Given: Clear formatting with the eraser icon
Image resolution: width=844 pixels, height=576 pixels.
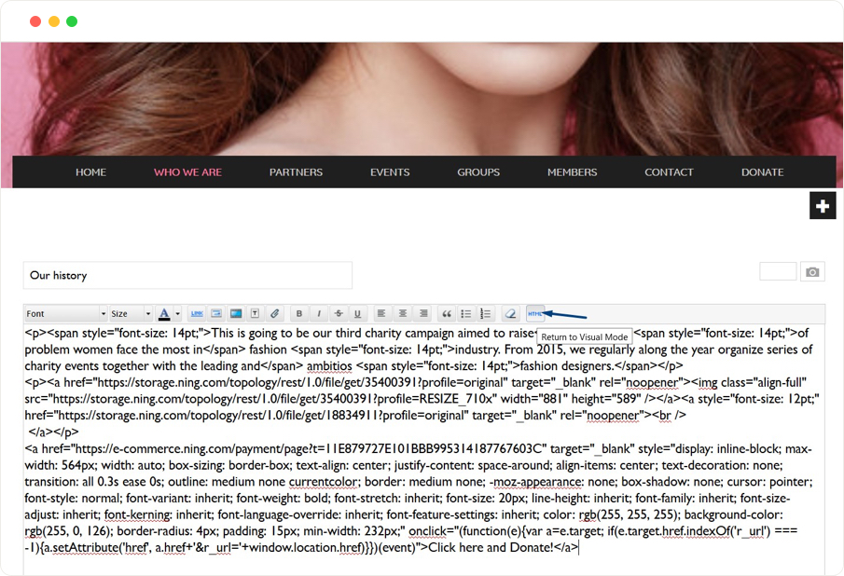Looking at the screenshot, I should pos(510,313).
